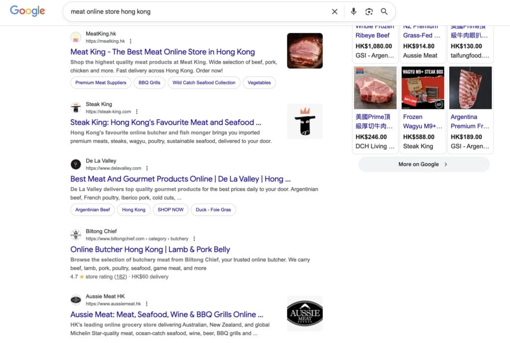Clear the search query using the X icon

(x=334, y=11)
